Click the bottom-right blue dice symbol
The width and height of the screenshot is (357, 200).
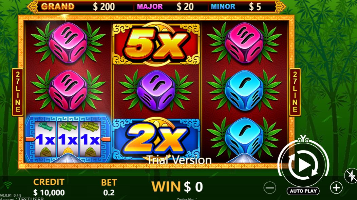click(x=244, y=137)
